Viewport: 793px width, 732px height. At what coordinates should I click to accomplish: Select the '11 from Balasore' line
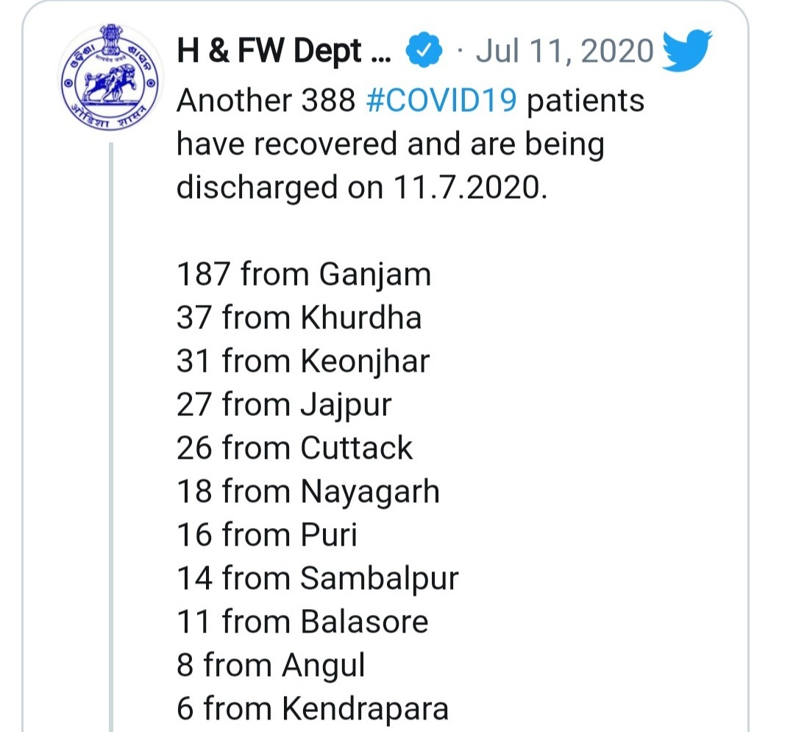tap(302, 622)
